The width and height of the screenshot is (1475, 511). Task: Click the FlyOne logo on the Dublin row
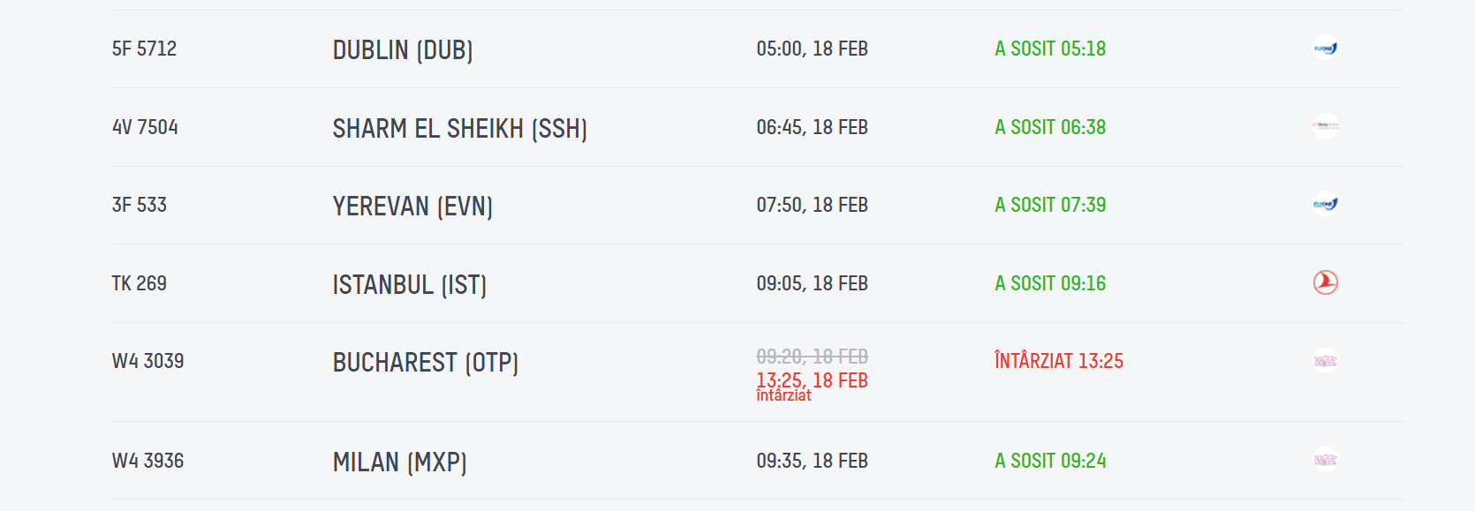coord(1325,49)
